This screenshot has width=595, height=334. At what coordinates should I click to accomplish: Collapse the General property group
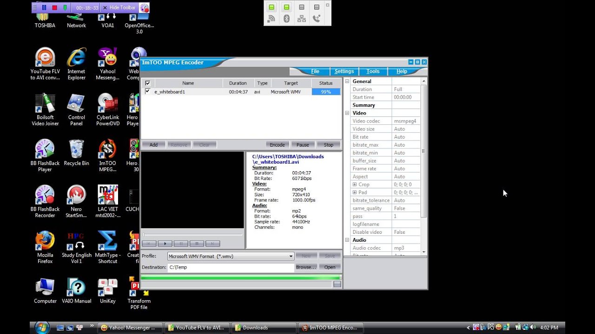click(347, 81)
